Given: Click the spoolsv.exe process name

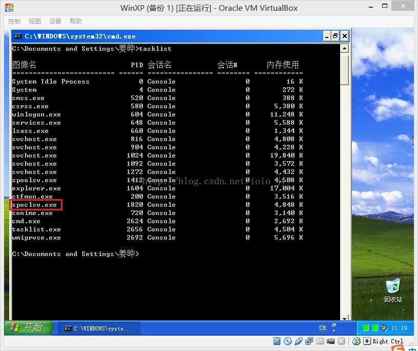Looking at the screenshot, I should [x=34, y=180].
